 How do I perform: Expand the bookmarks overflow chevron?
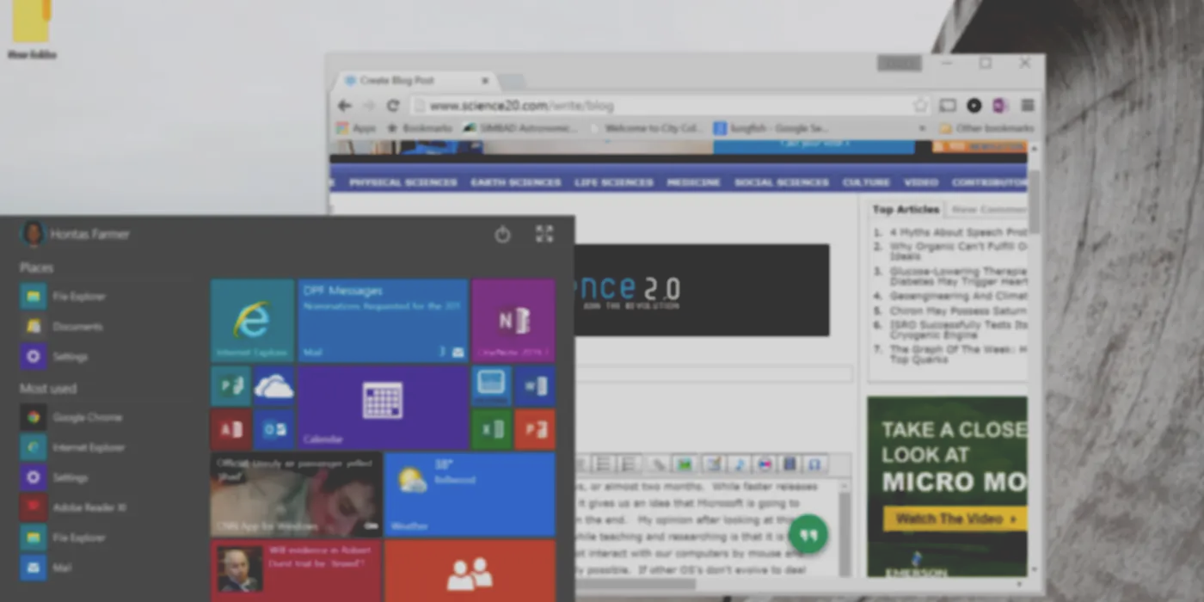[x=922, y=128]
